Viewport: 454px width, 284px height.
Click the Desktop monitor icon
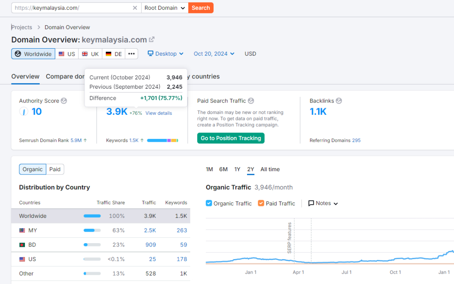pos(150,54)
